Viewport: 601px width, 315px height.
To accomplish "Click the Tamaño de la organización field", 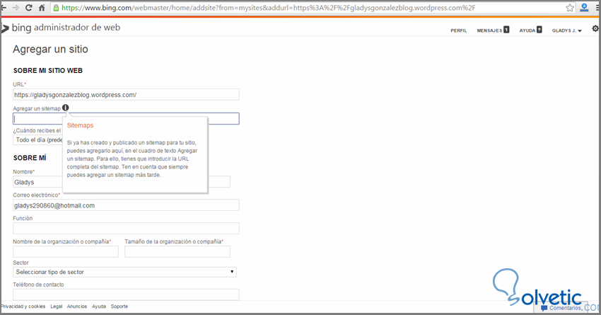I will [177, 252].
